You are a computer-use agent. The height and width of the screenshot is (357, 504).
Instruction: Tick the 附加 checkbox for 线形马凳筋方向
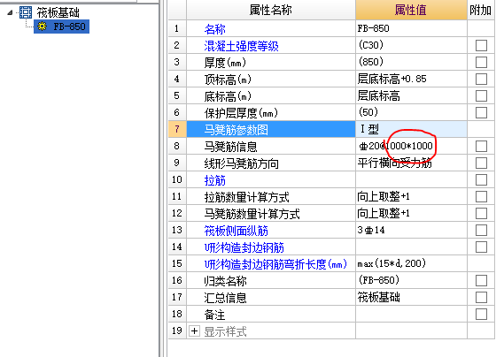pyautogui.click(x=481, y=163)
